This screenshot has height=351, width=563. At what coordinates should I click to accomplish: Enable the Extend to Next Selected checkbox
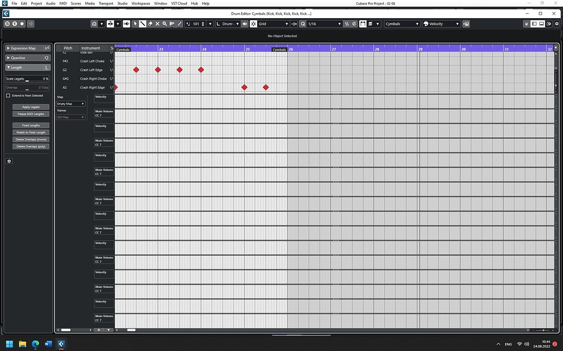coord(9,95)
